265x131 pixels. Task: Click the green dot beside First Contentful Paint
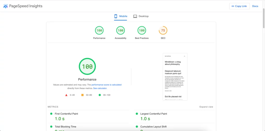click(51, 114)
